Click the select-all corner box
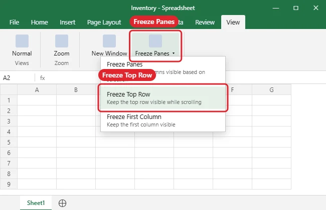The width and height of the screenshot is (326, 210). 9,90
